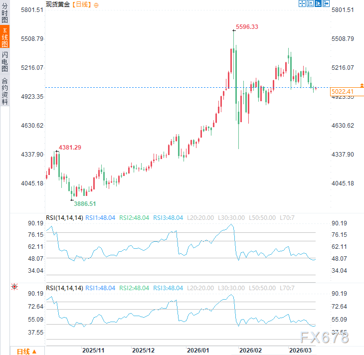
Task: Click the first blue icon in top-right toolbar
Action: [302, 4]
